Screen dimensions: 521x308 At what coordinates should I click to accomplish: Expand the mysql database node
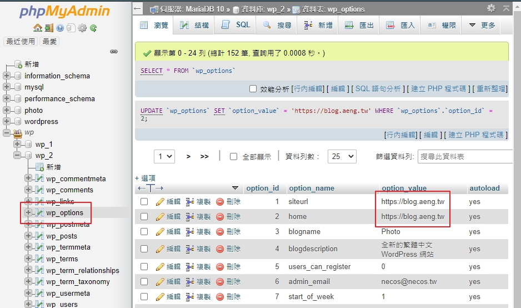6,87
